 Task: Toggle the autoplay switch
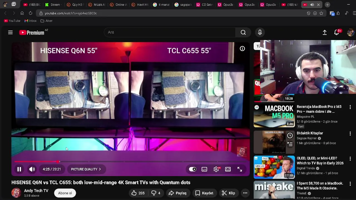pos(192,169)
